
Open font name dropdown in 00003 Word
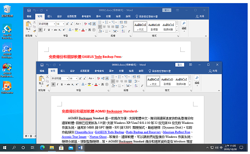67,79
